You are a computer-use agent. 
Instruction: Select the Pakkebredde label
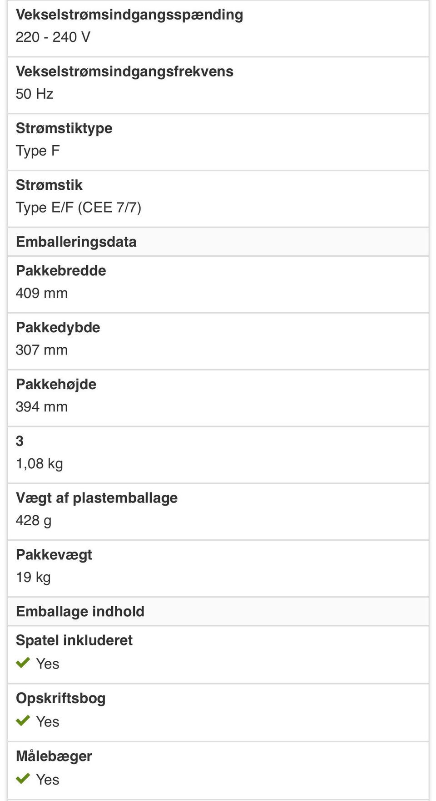61,271
